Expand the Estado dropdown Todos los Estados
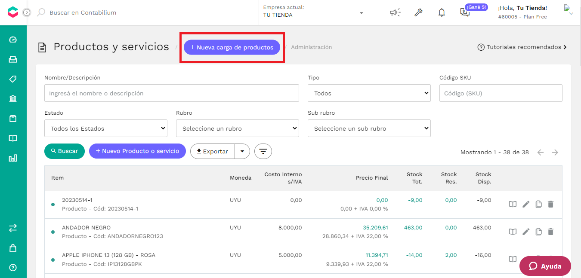The image size is (581, 278). pos(106,128)
